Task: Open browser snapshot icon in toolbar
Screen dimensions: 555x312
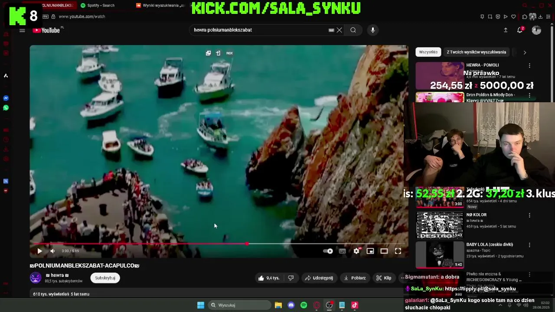Action: (490, 16)
